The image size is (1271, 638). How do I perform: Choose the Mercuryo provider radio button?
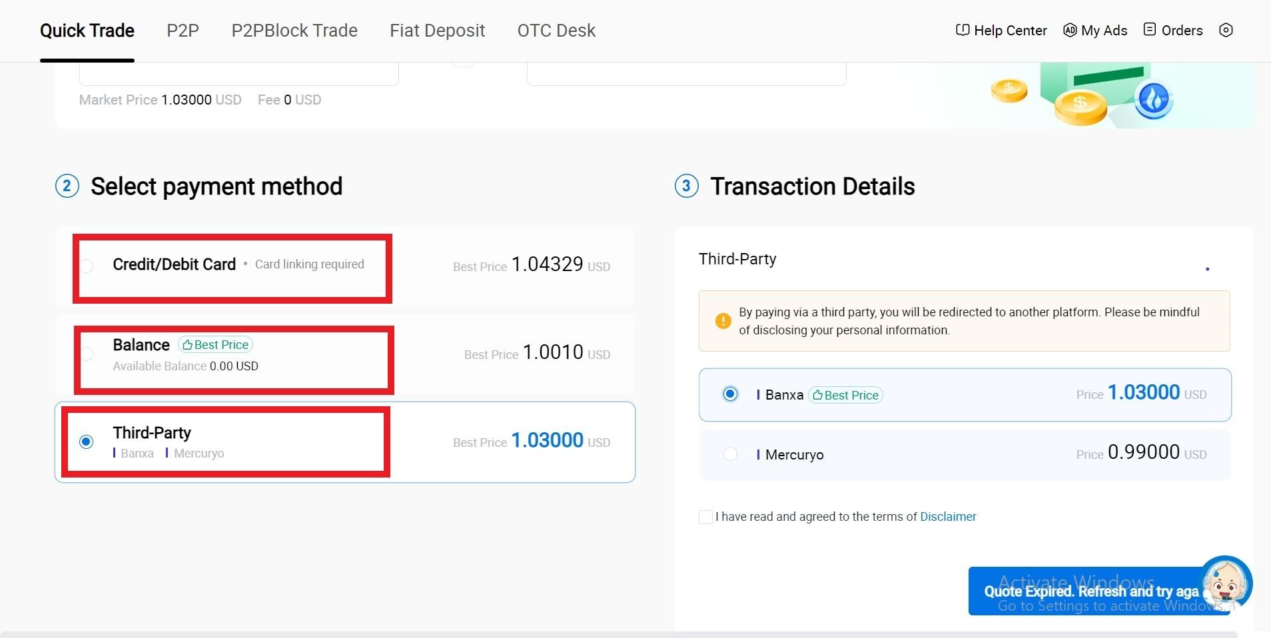730,454
